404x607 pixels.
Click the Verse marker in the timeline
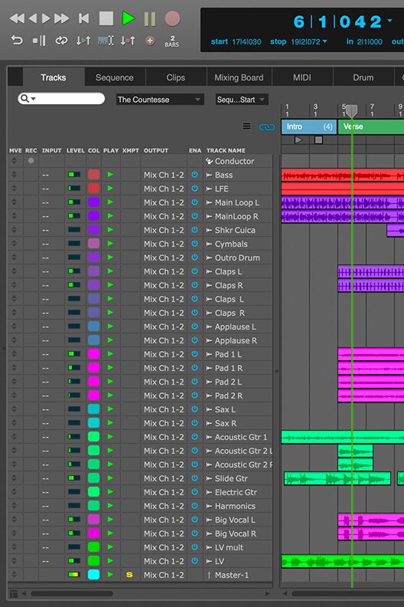[x=353, y=126]
